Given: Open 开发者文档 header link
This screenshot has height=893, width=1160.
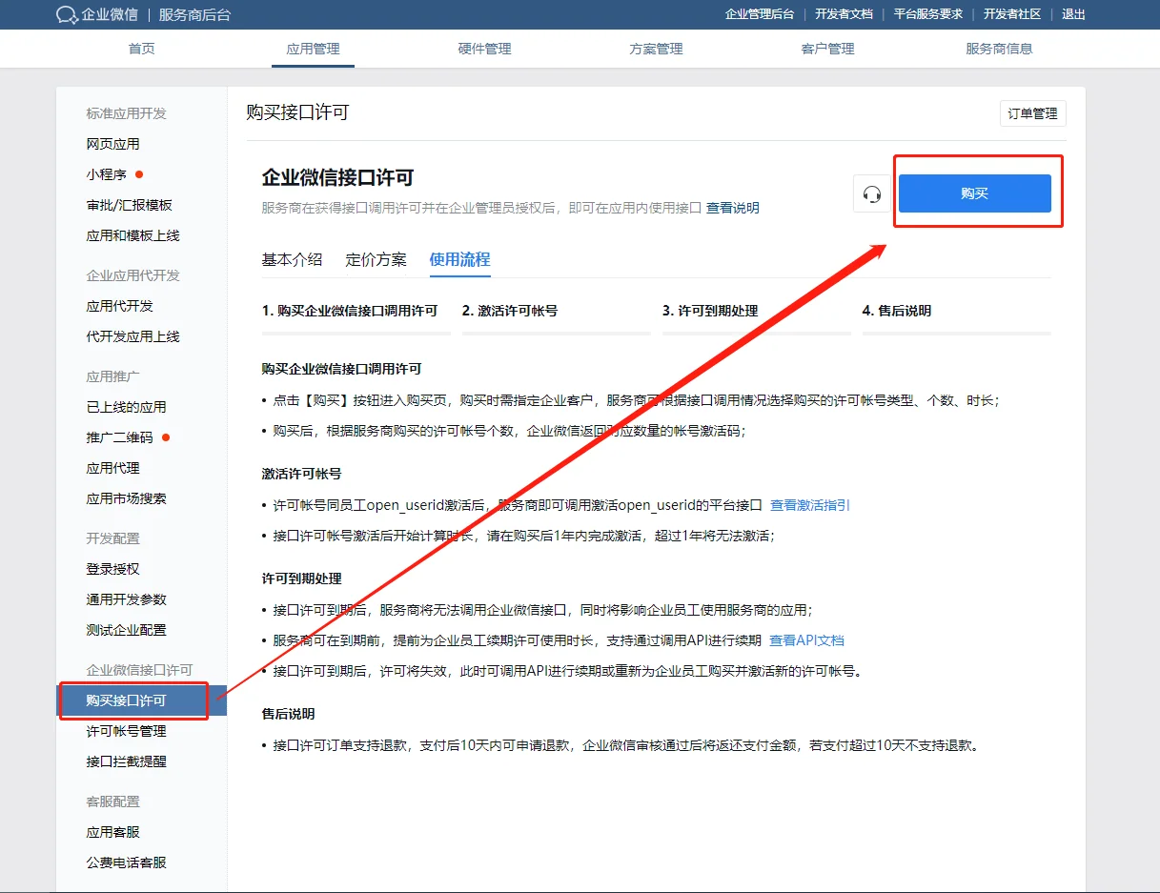Looking at the screenshot, I should click(844, 14).
